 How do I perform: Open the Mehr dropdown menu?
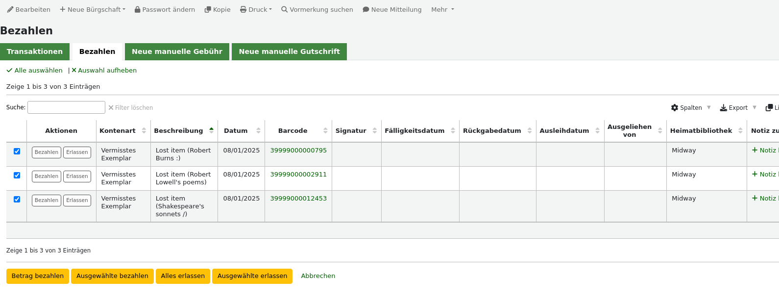[x=442, y=9]
